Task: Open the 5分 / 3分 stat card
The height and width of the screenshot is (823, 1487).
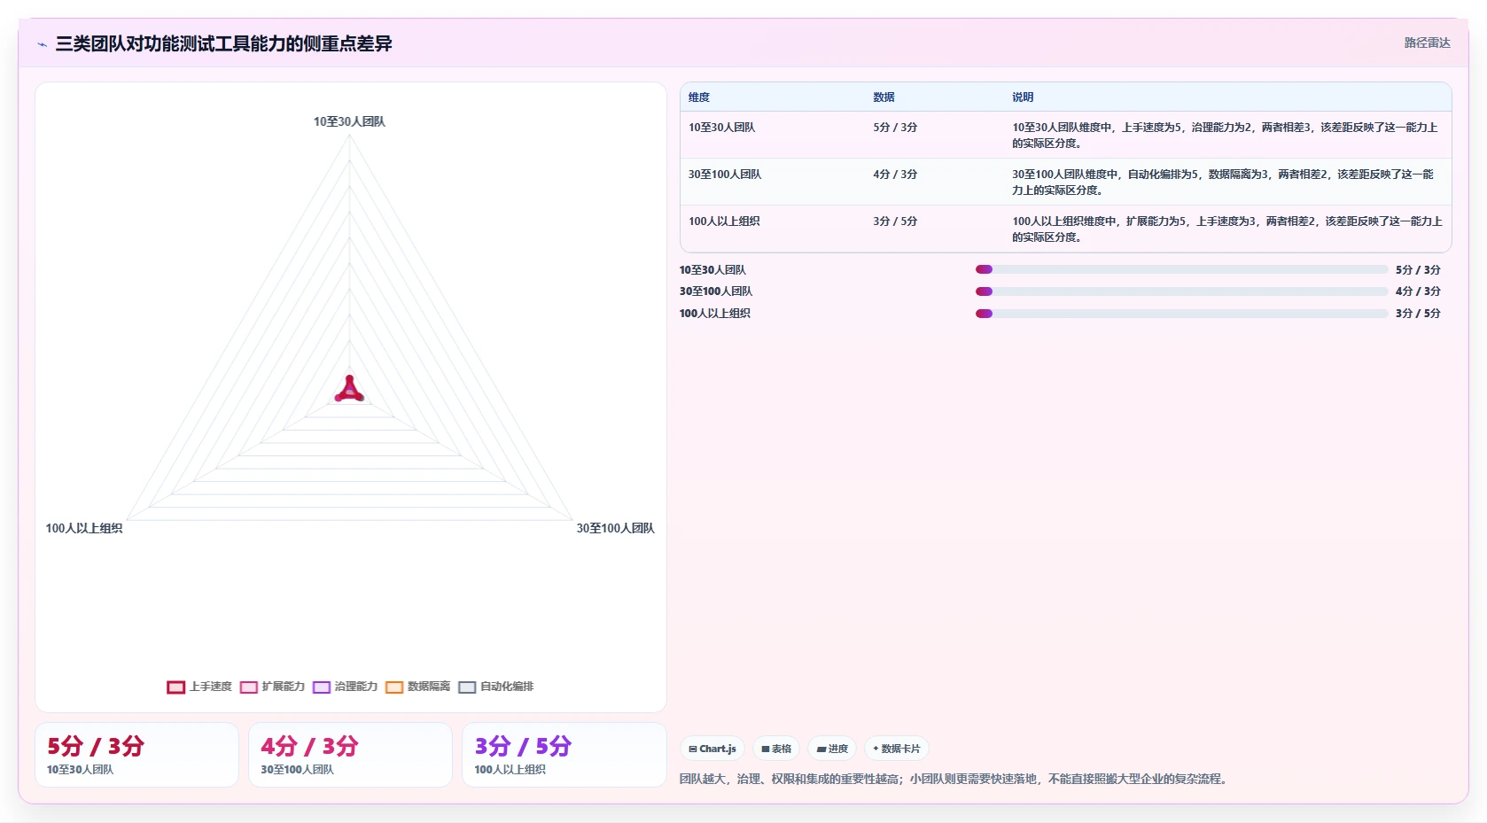Action: [x=136, y=755]
